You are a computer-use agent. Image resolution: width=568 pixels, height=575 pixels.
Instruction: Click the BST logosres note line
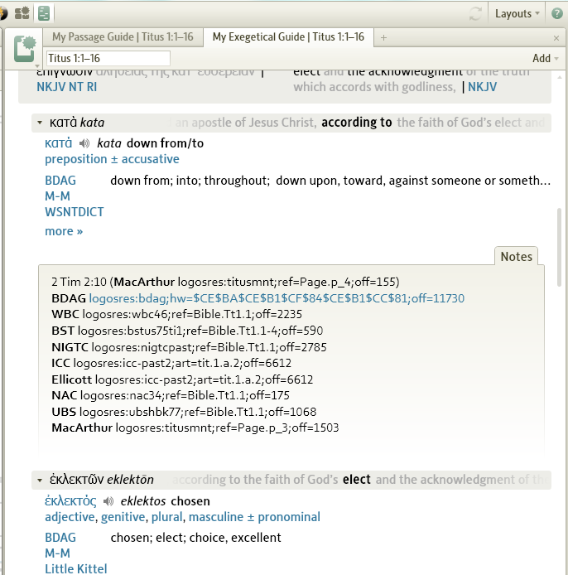187,331
